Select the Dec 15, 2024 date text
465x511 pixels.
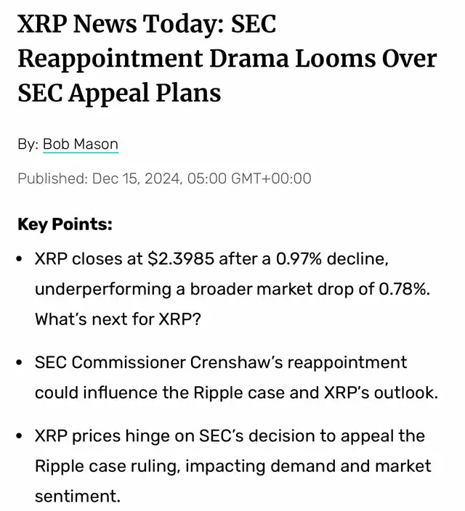(x=136, y=179)
